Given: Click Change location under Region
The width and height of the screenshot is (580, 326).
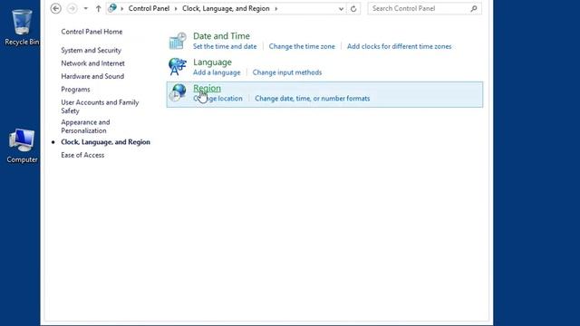Looking at the screenshot, I should [x=217, y=99].
